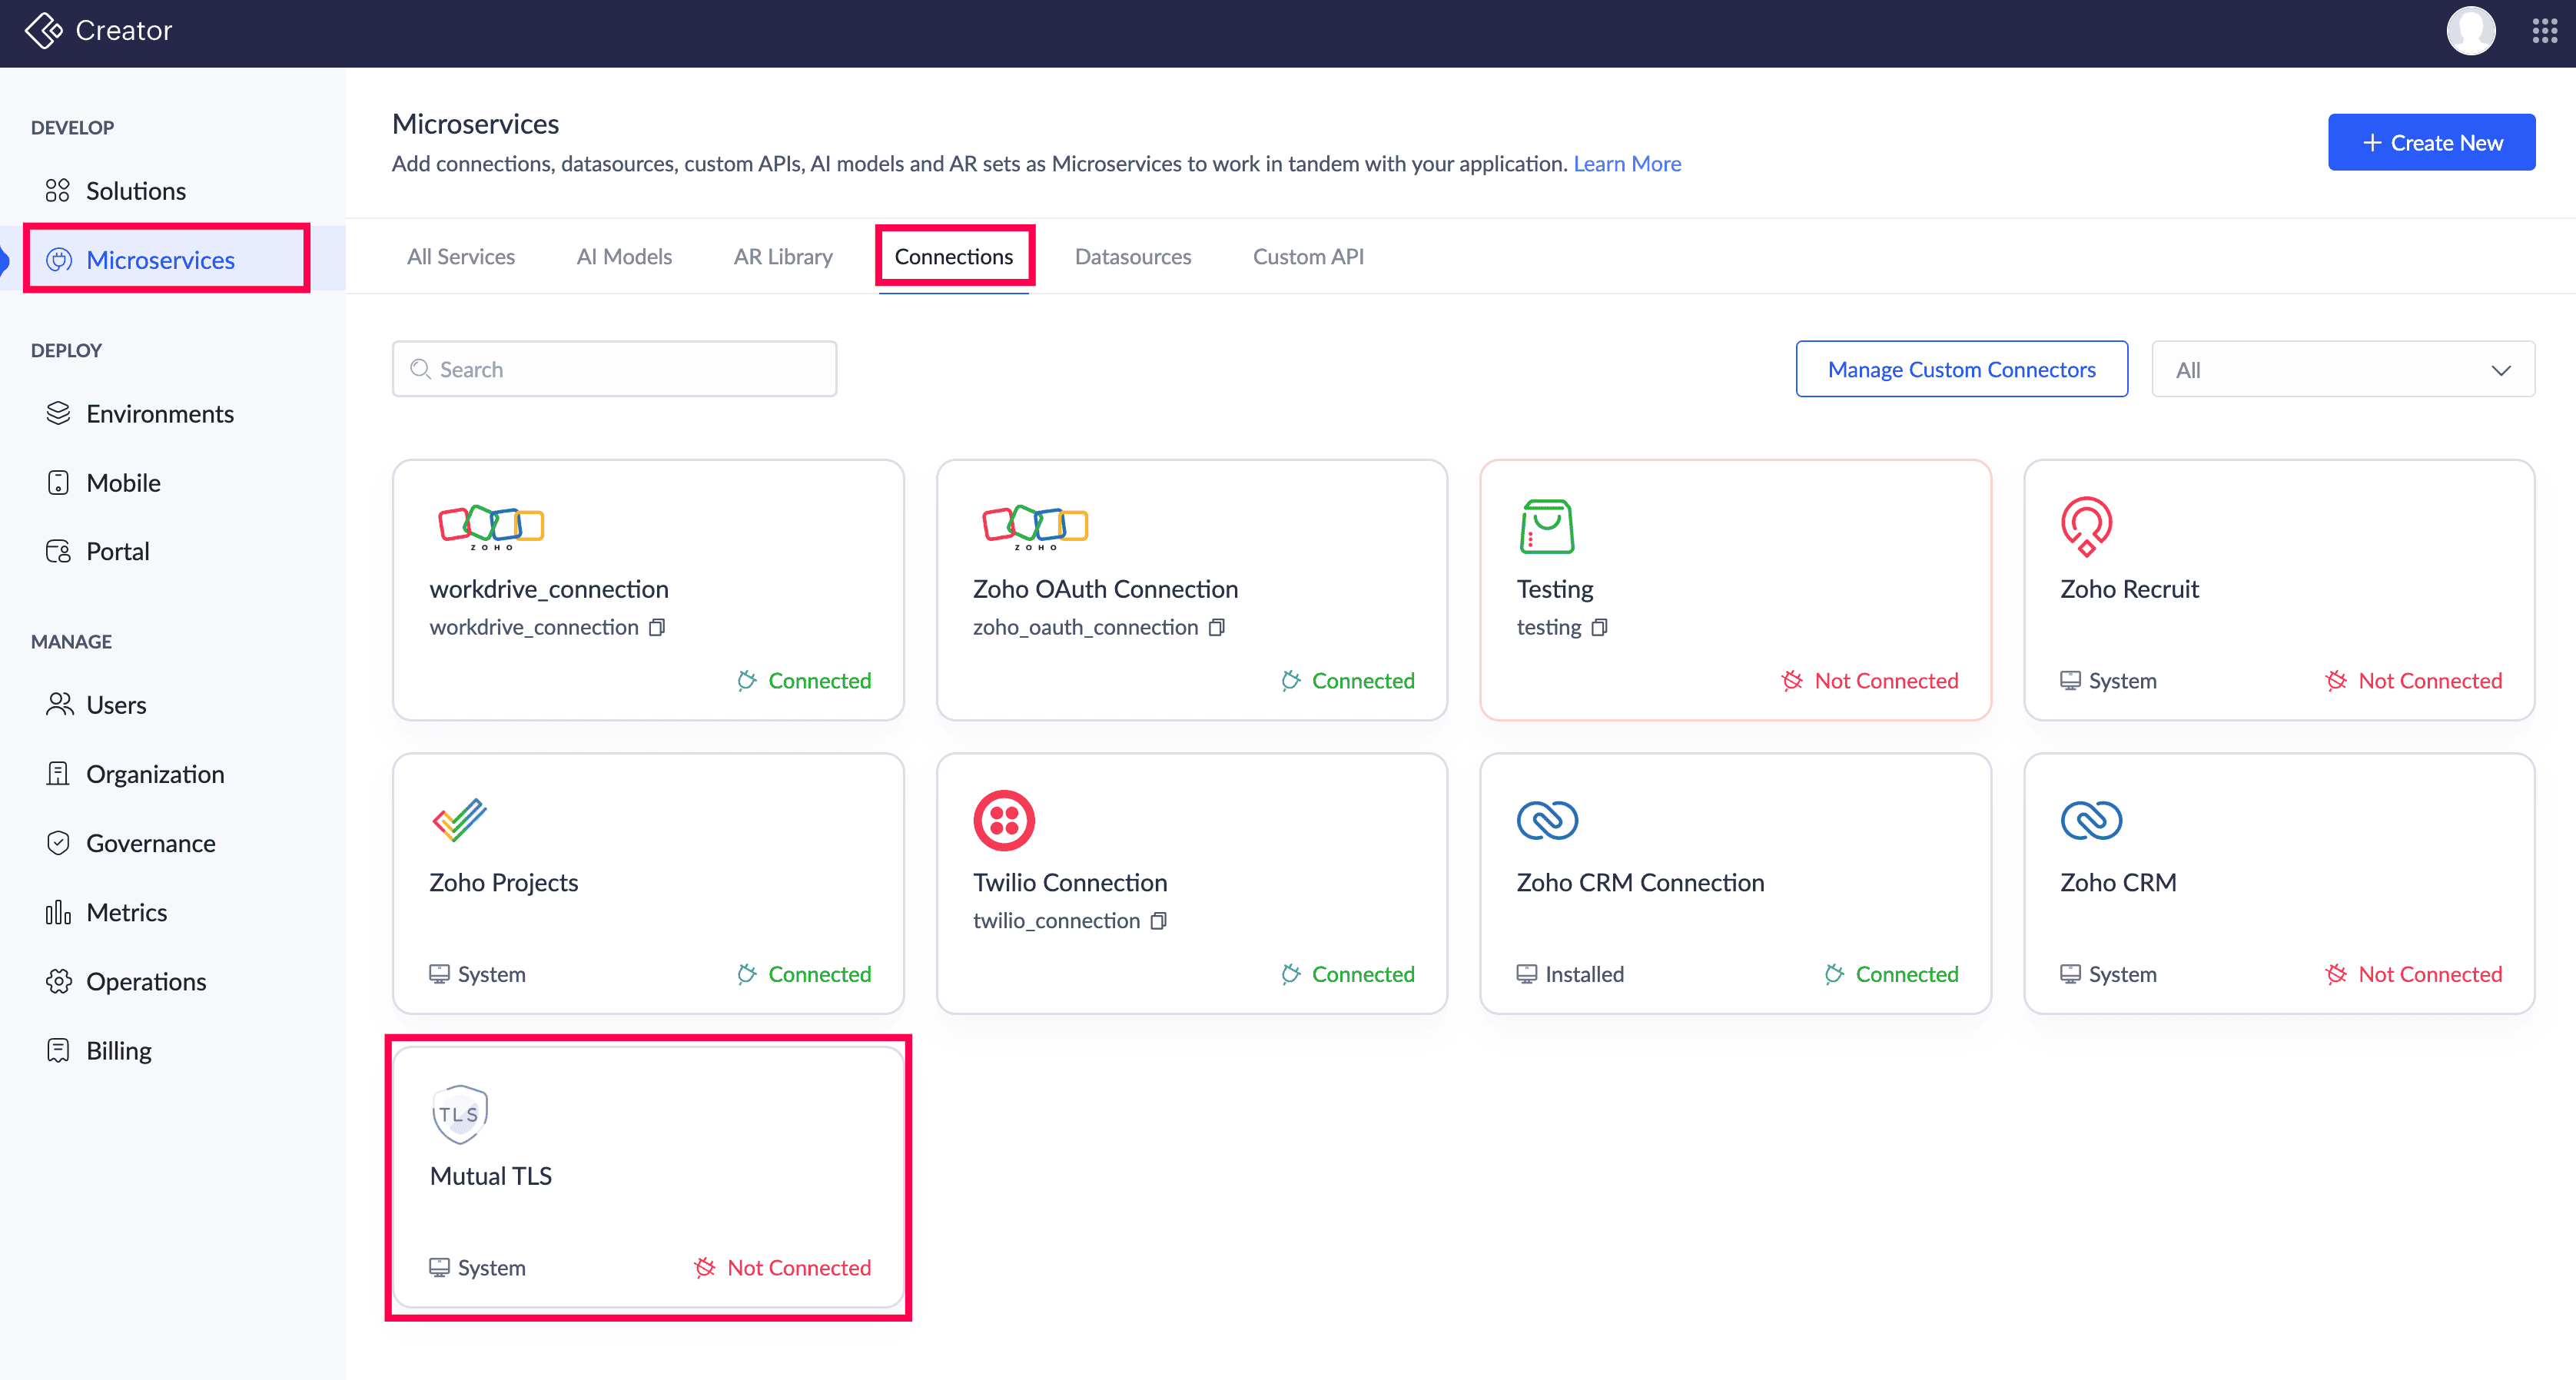Select the Connections tab
2576x1380 pixels.
pyautogui.click(x=954, y=256)
